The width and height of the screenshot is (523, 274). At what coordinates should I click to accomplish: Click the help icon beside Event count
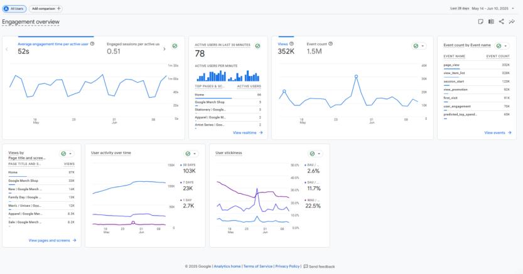click(x=330, y=44)
